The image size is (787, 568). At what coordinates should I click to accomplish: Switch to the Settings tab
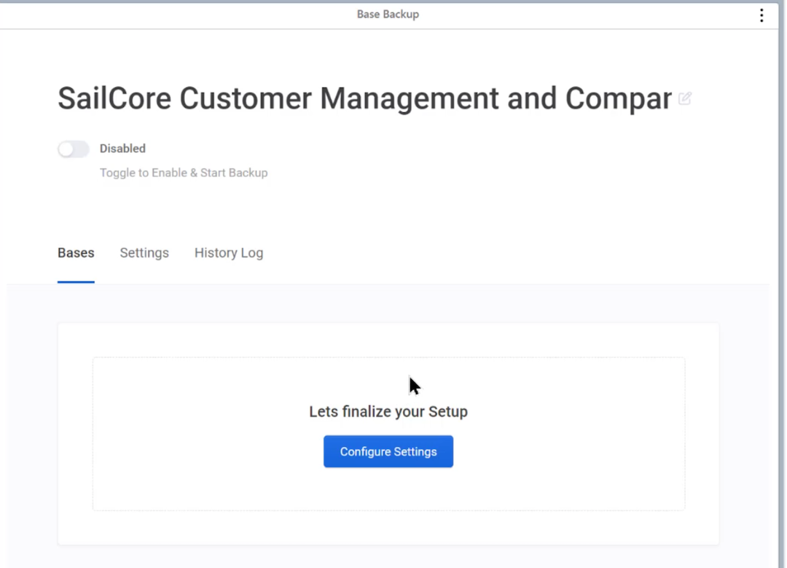[x=144, y=252]
